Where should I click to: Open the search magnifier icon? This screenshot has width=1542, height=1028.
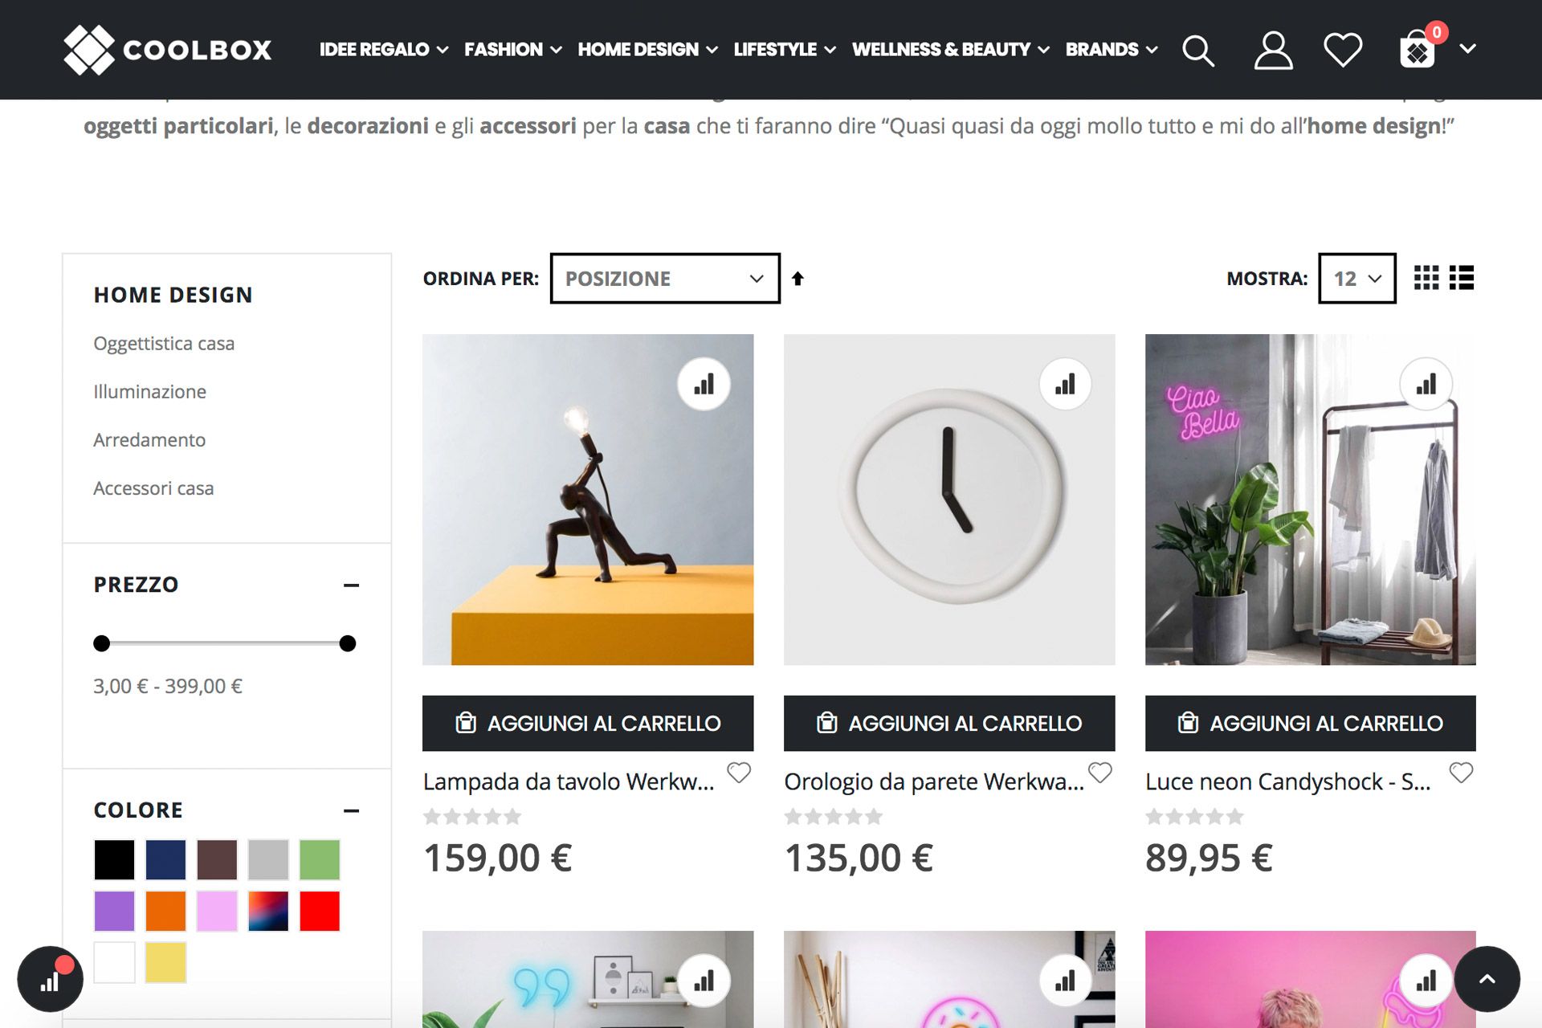tap(1197, 50)
